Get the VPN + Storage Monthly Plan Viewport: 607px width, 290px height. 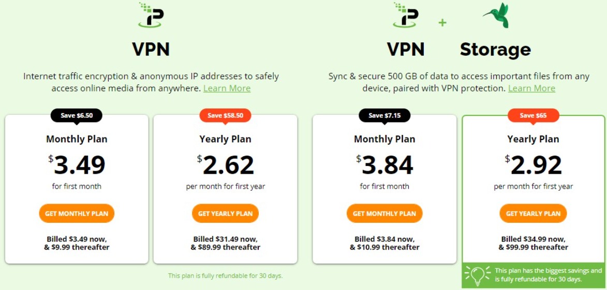384,213
